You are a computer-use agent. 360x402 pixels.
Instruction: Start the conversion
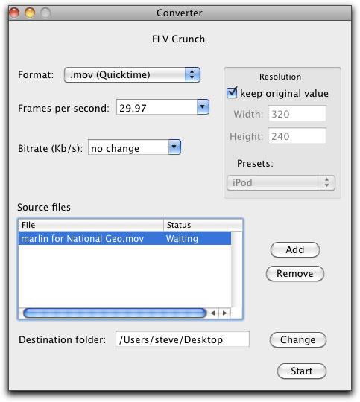(302, 371)
